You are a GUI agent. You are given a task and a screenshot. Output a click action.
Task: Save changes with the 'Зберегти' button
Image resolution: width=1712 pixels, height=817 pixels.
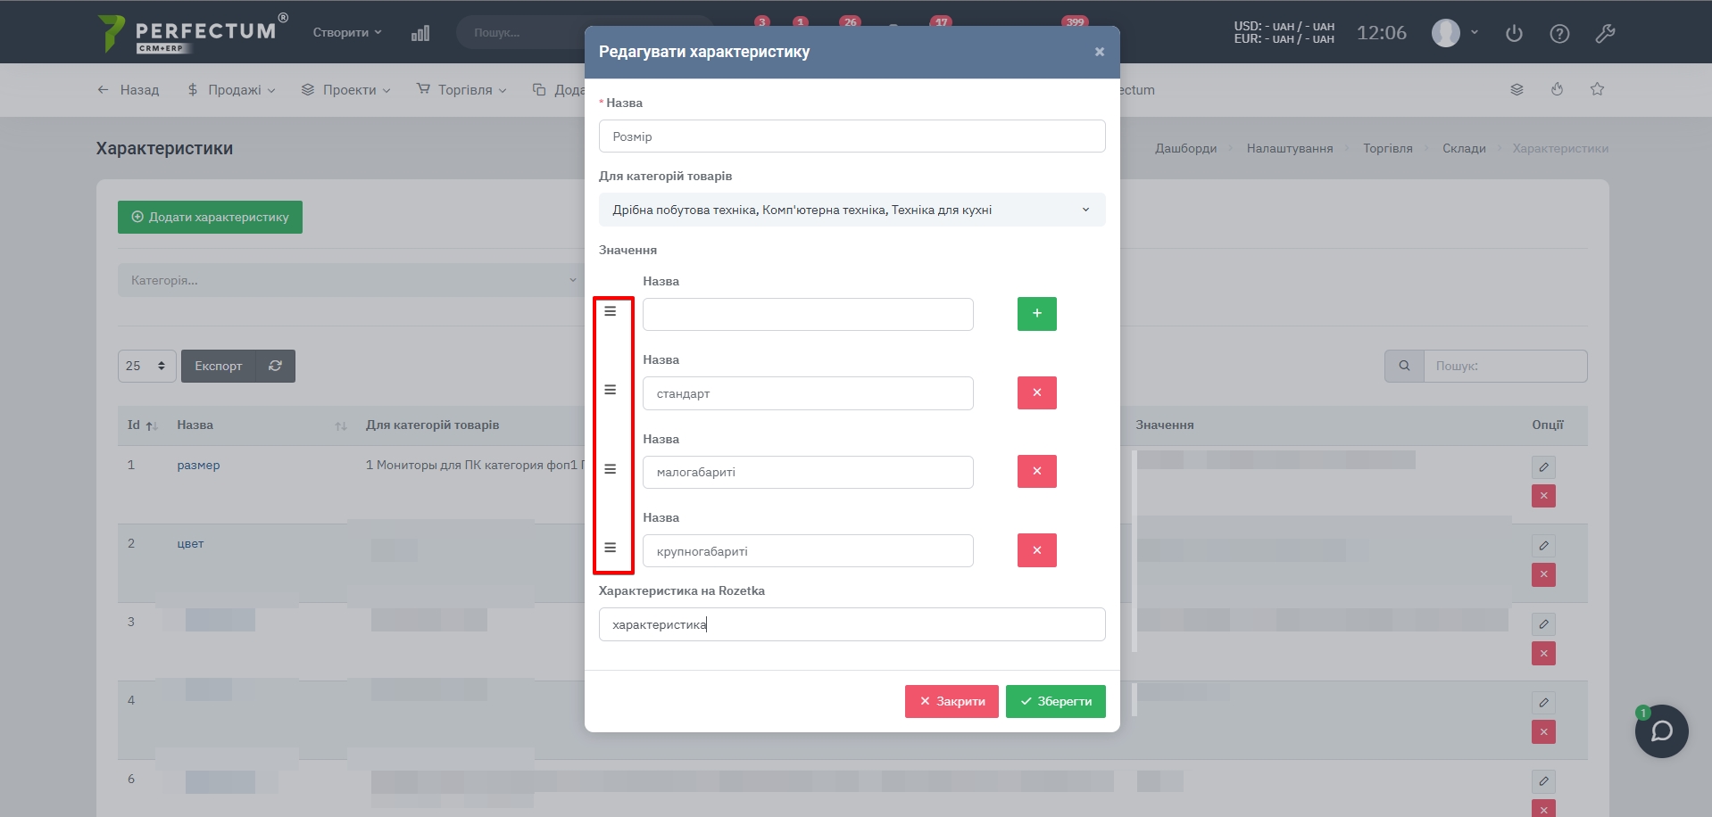[x=1055, y=701]
